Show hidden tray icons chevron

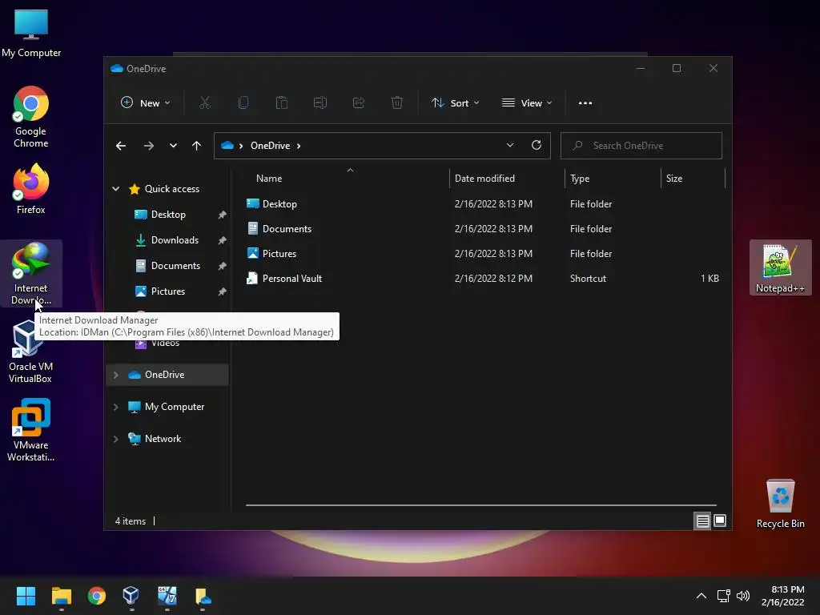pyautogui.click(x=701, y=596)
